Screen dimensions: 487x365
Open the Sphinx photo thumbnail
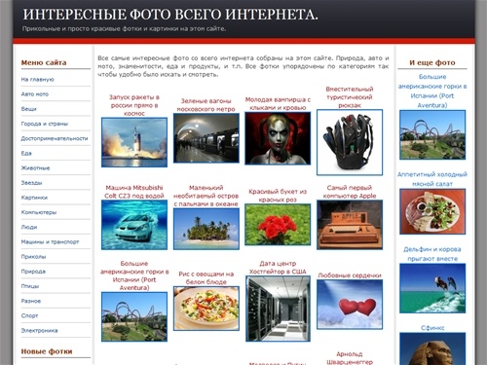coord(432,348)
